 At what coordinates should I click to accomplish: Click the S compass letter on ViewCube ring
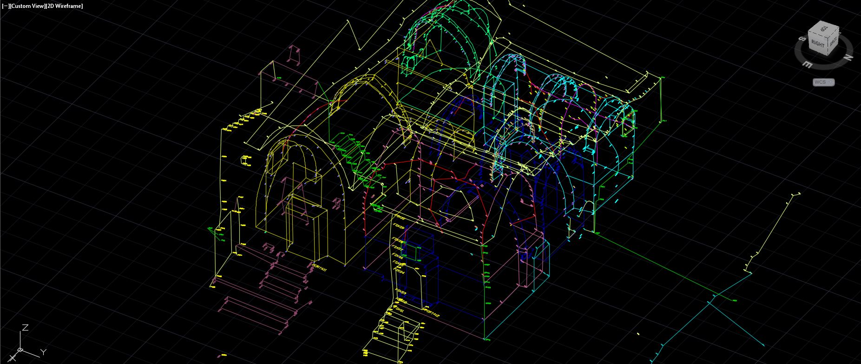coord(802,39)
